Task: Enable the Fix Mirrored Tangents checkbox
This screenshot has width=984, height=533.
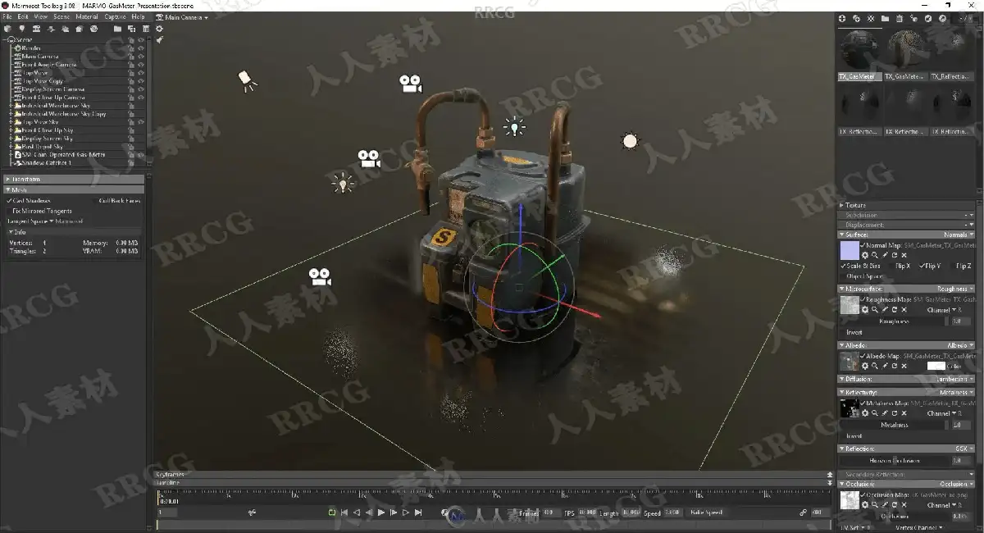Action: pos(10,211)
